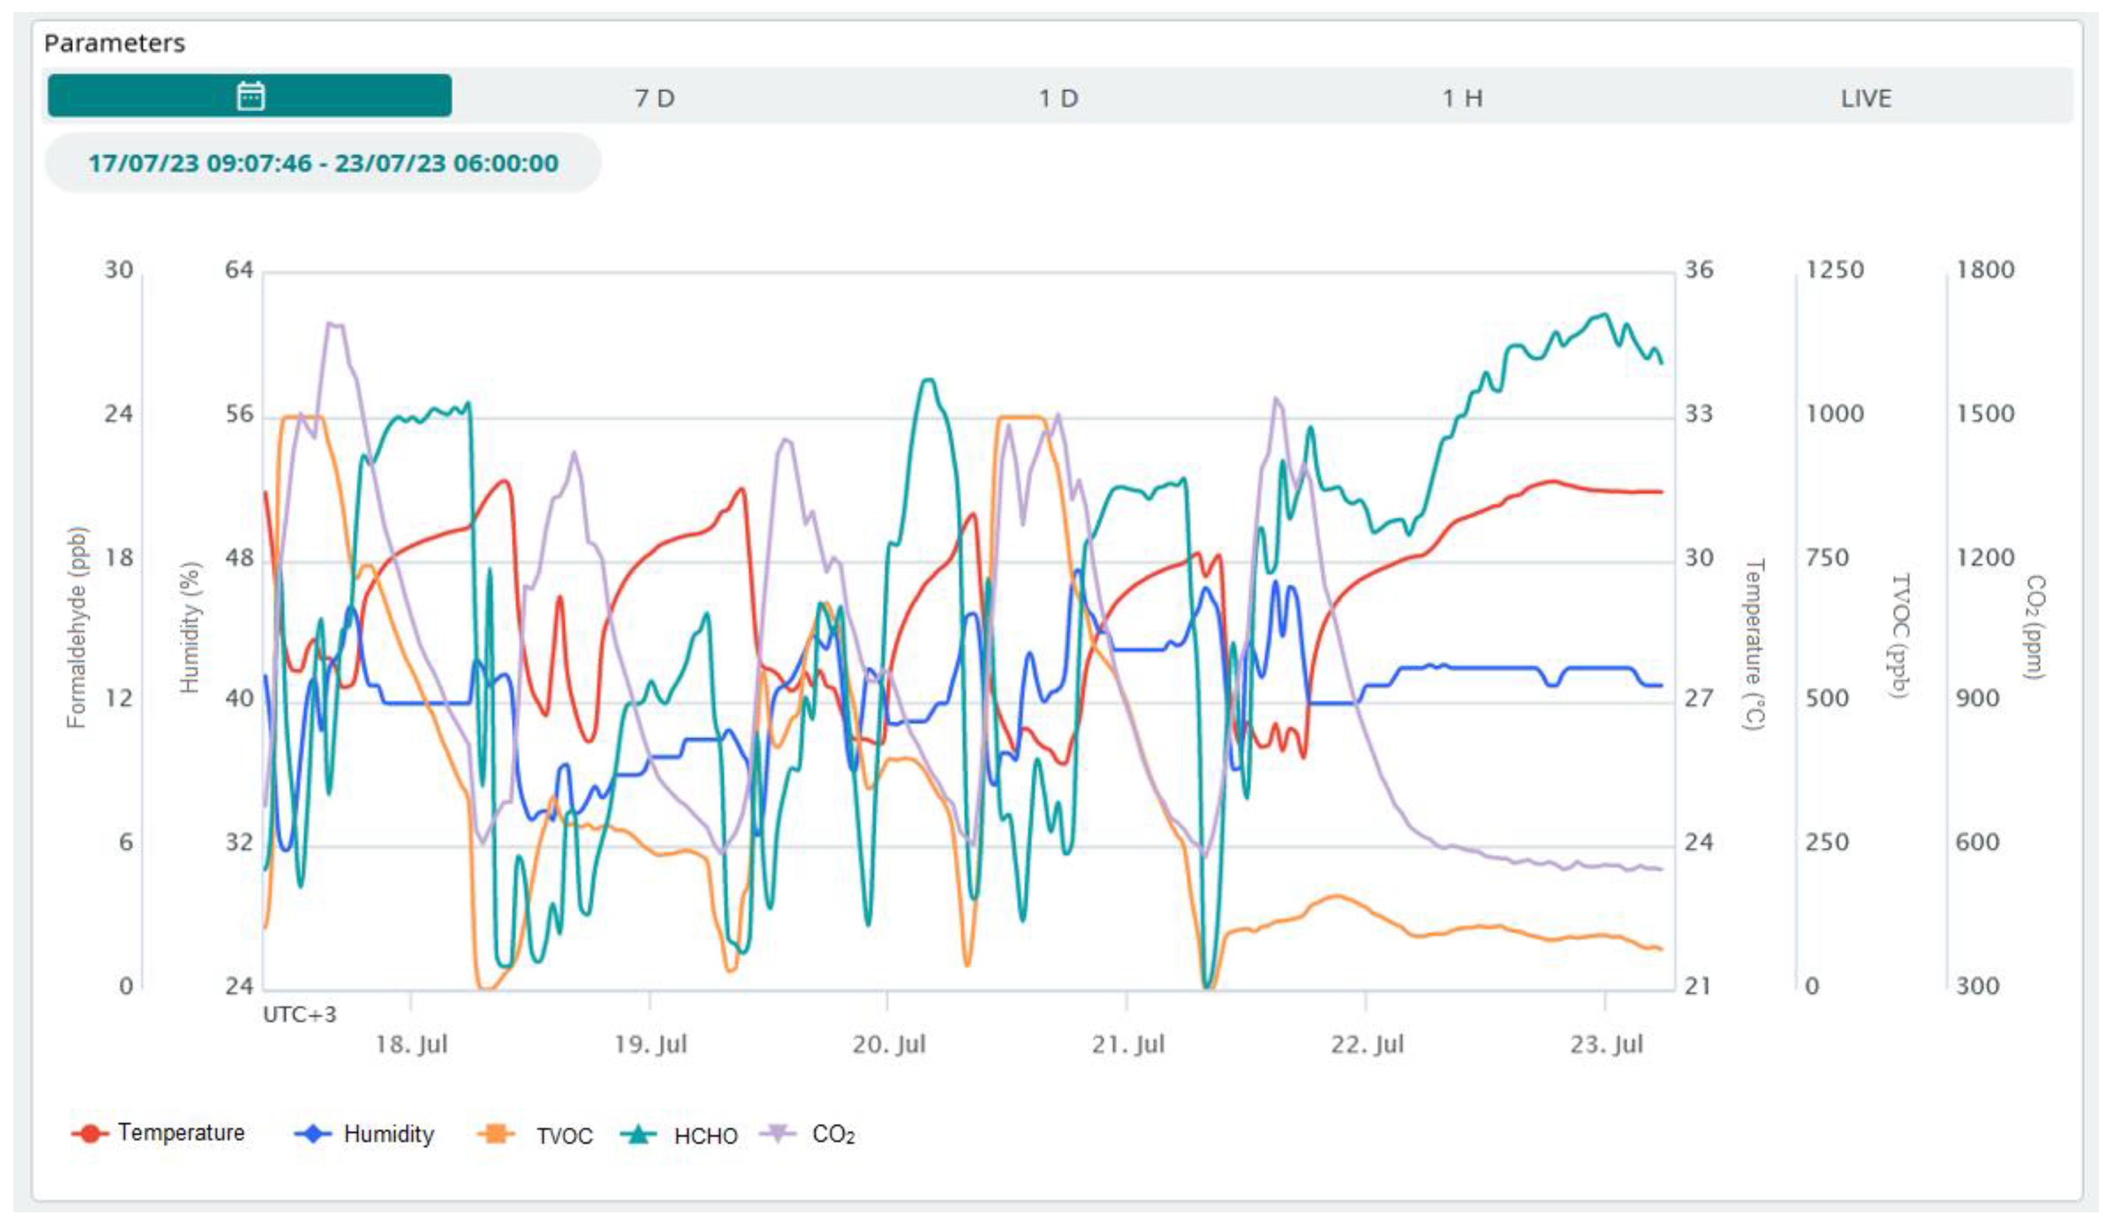Open the custom date range calendar tab
This screenshot has width=2111, height=1226.
(x=250, y=95)
